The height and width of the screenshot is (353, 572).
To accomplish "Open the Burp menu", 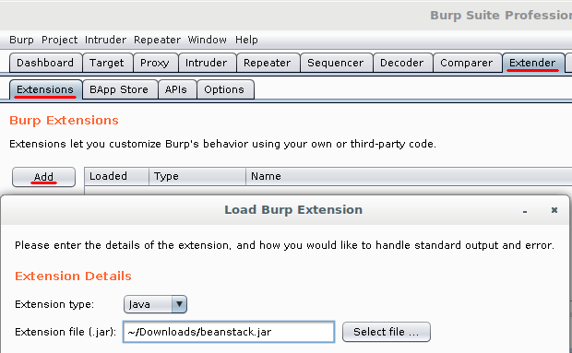I will (x=21, y=40).
